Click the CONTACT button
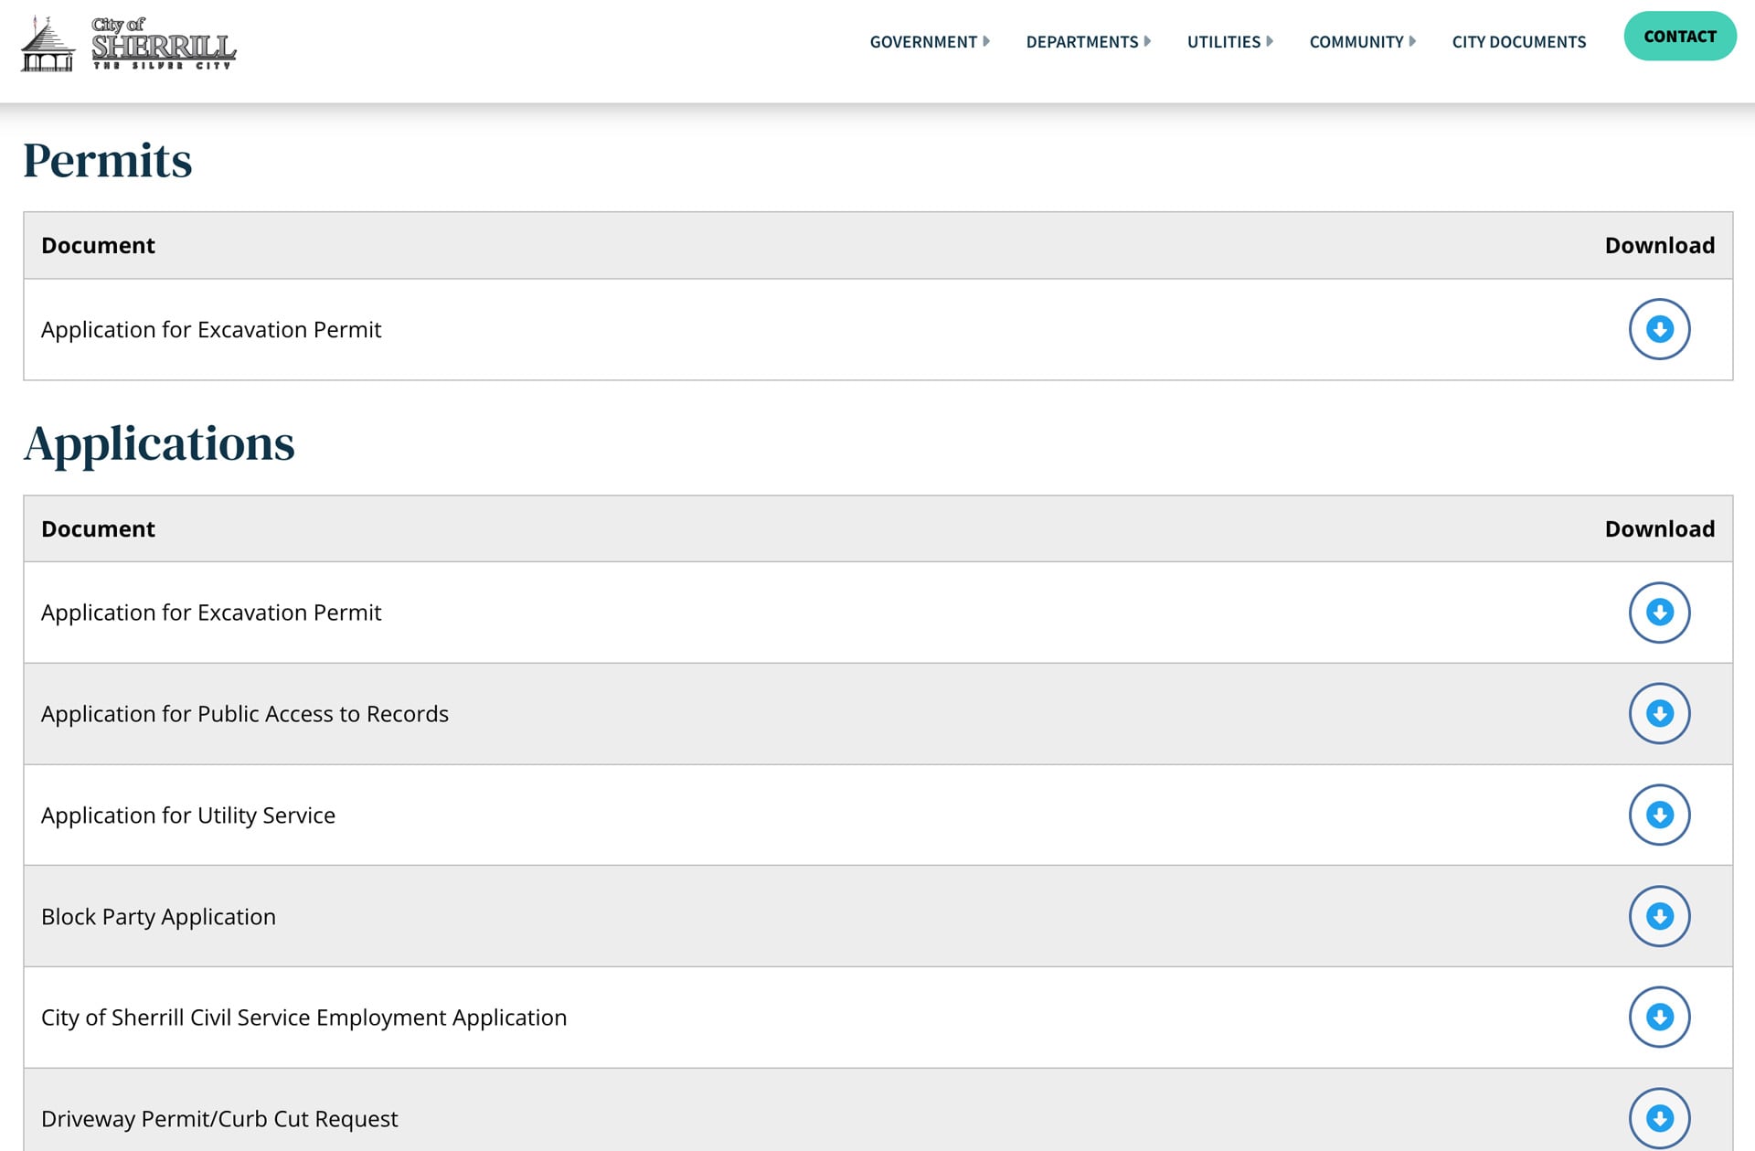Viewport: 1755px width, 1151px height. point(1680,37)
